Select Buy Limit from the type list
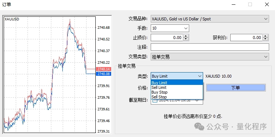 (x=177, y=83)
